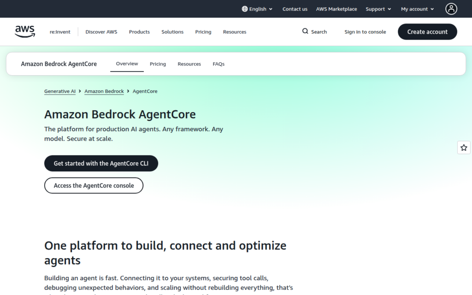
Task: Select the FAQs tab
Action: [x=218, y=64]
